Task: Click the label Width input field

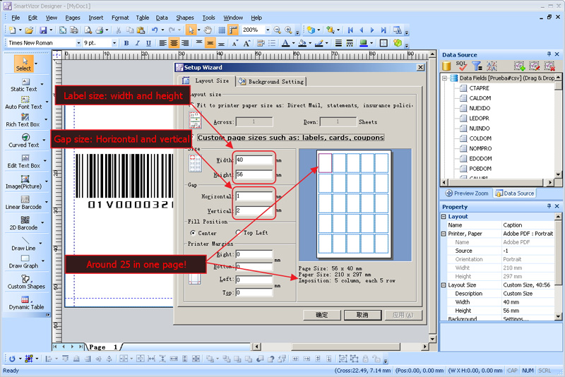Action: click(254, 160)
